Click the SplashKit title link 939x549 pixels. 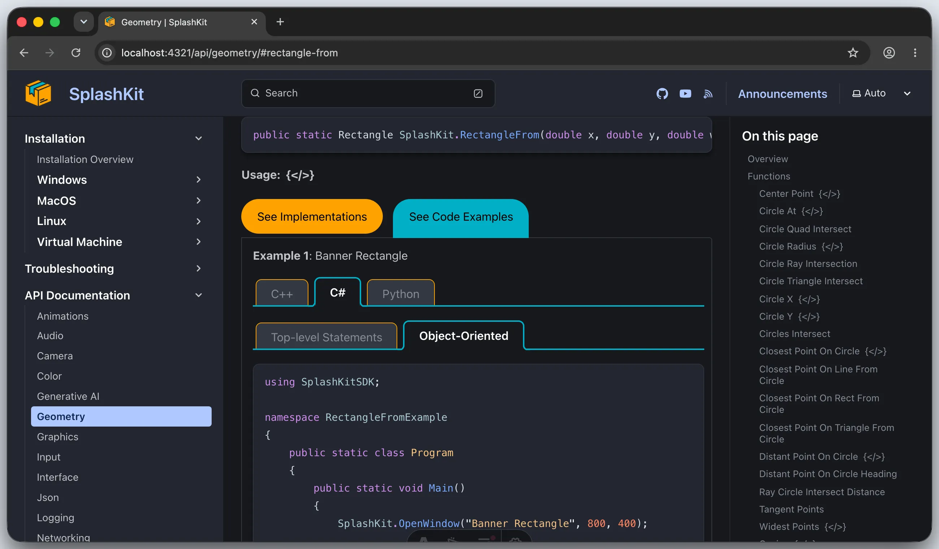click(x=106, y=94)
